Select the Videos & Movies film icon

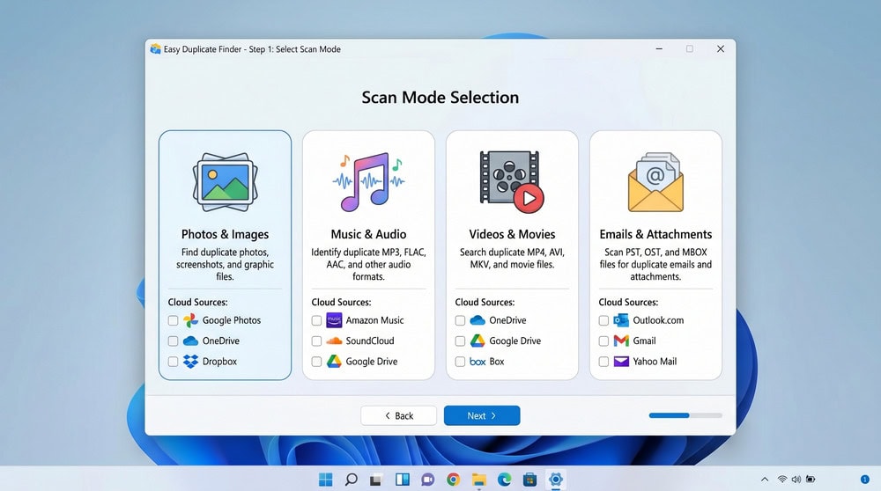tap(511, 182)
